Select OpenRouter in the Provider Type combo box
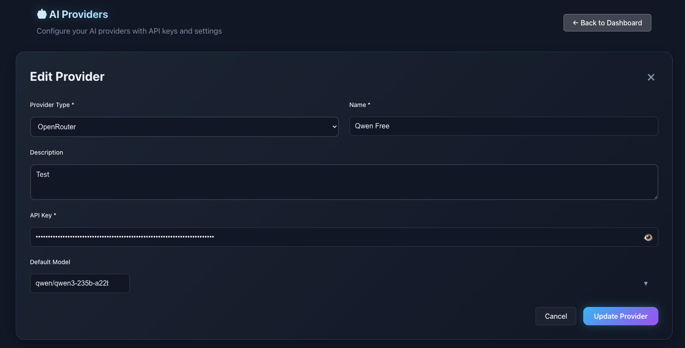Image resolution: width=685 pixels, height=348 pixels. tap(183, 127)
